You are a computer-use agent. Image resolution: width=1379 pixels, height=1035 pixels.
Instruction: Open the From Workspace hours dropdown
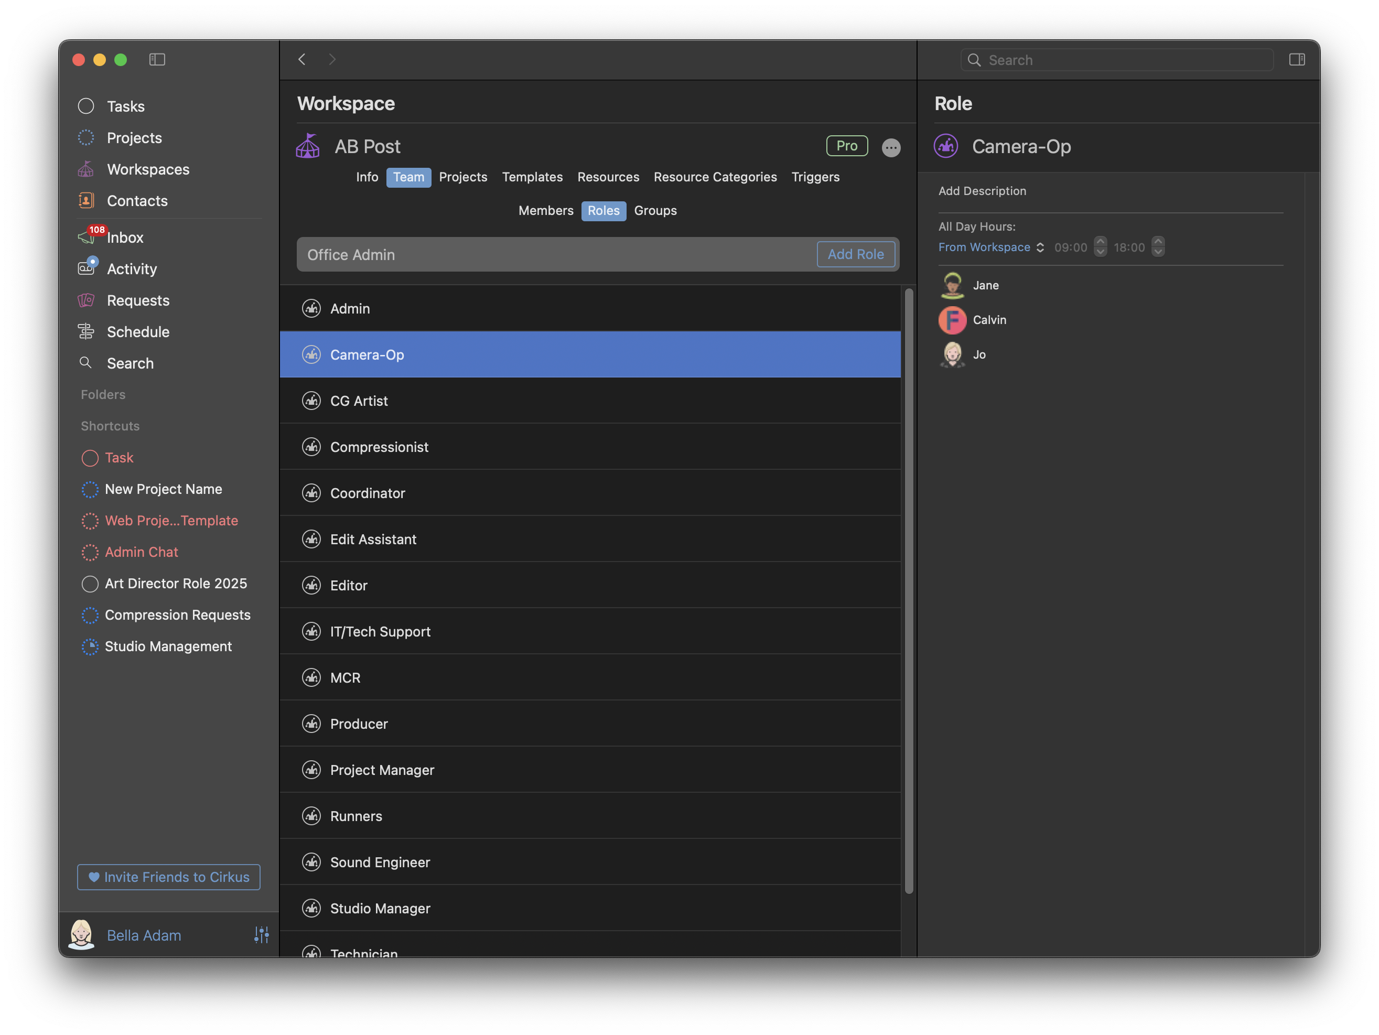pos(990,247)
